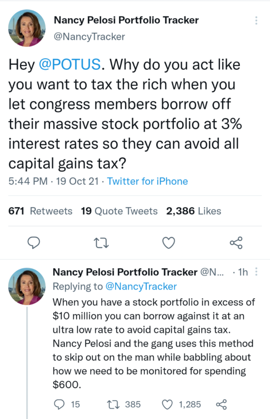Share the main tweet

[236, 243]
